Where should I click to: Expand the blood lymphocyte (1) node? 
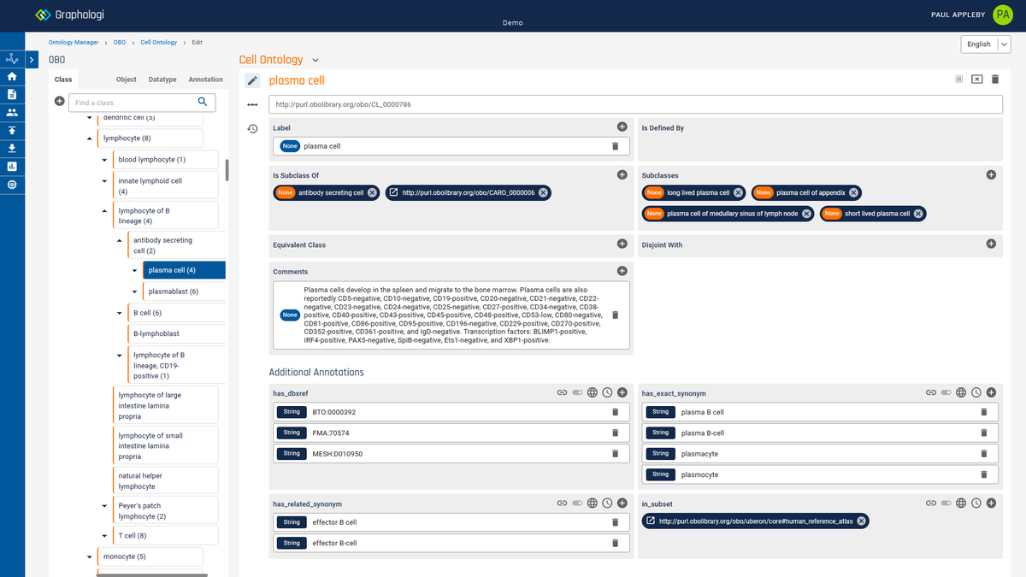point(104,160)
